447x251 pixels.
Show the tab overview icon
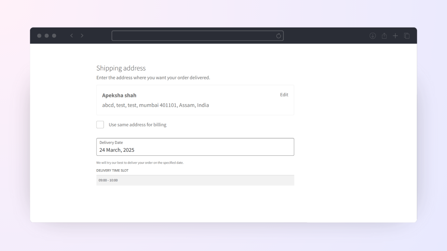[407, 36]
